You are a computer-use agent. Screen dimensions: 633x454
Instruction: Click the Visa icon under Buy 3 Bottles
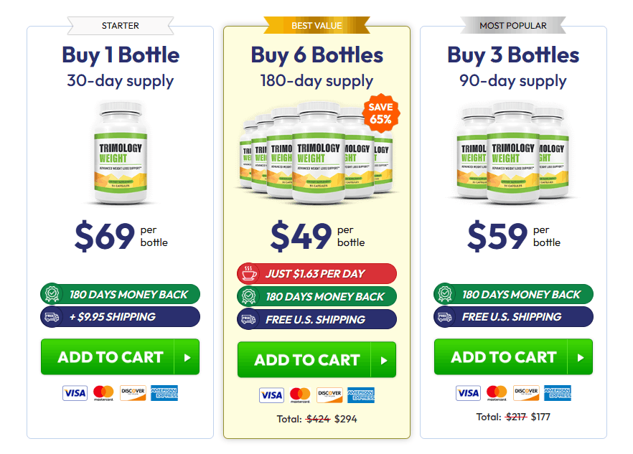click(468, 392)
